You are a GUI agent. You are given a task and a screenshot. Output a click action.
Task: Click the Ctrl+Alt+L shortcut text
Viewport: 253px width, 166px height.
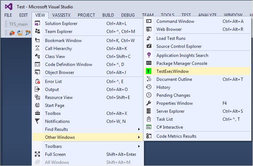(117, 24)
